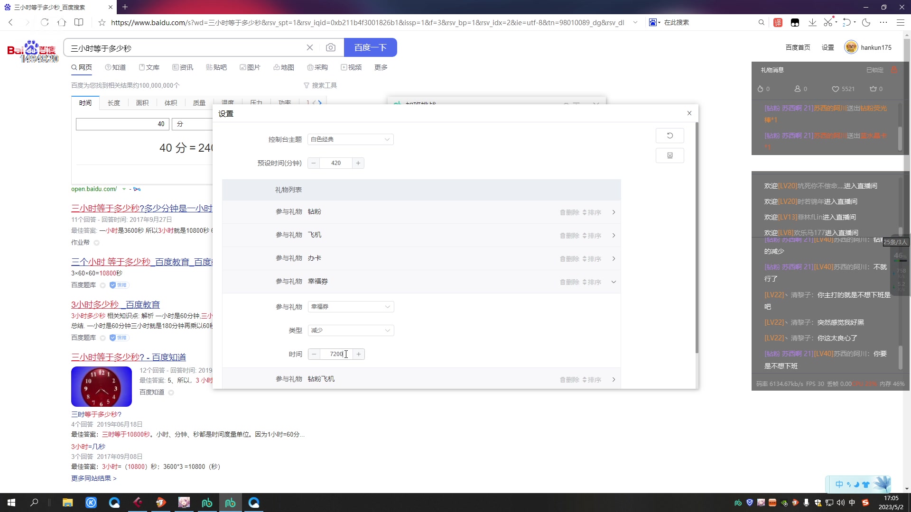Screen dimensions: 911x512
Task: Switch to the 地图 tab
Action: pyautogui.click(x=284, y=67)
